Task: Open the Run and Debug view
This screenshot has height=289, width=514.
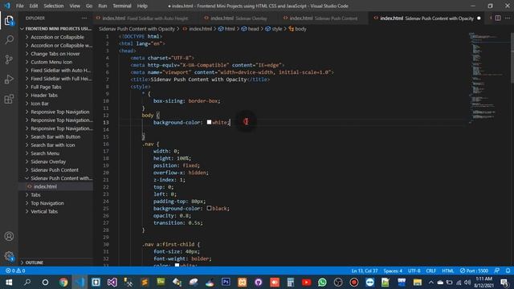Action: tap(9, 79)
